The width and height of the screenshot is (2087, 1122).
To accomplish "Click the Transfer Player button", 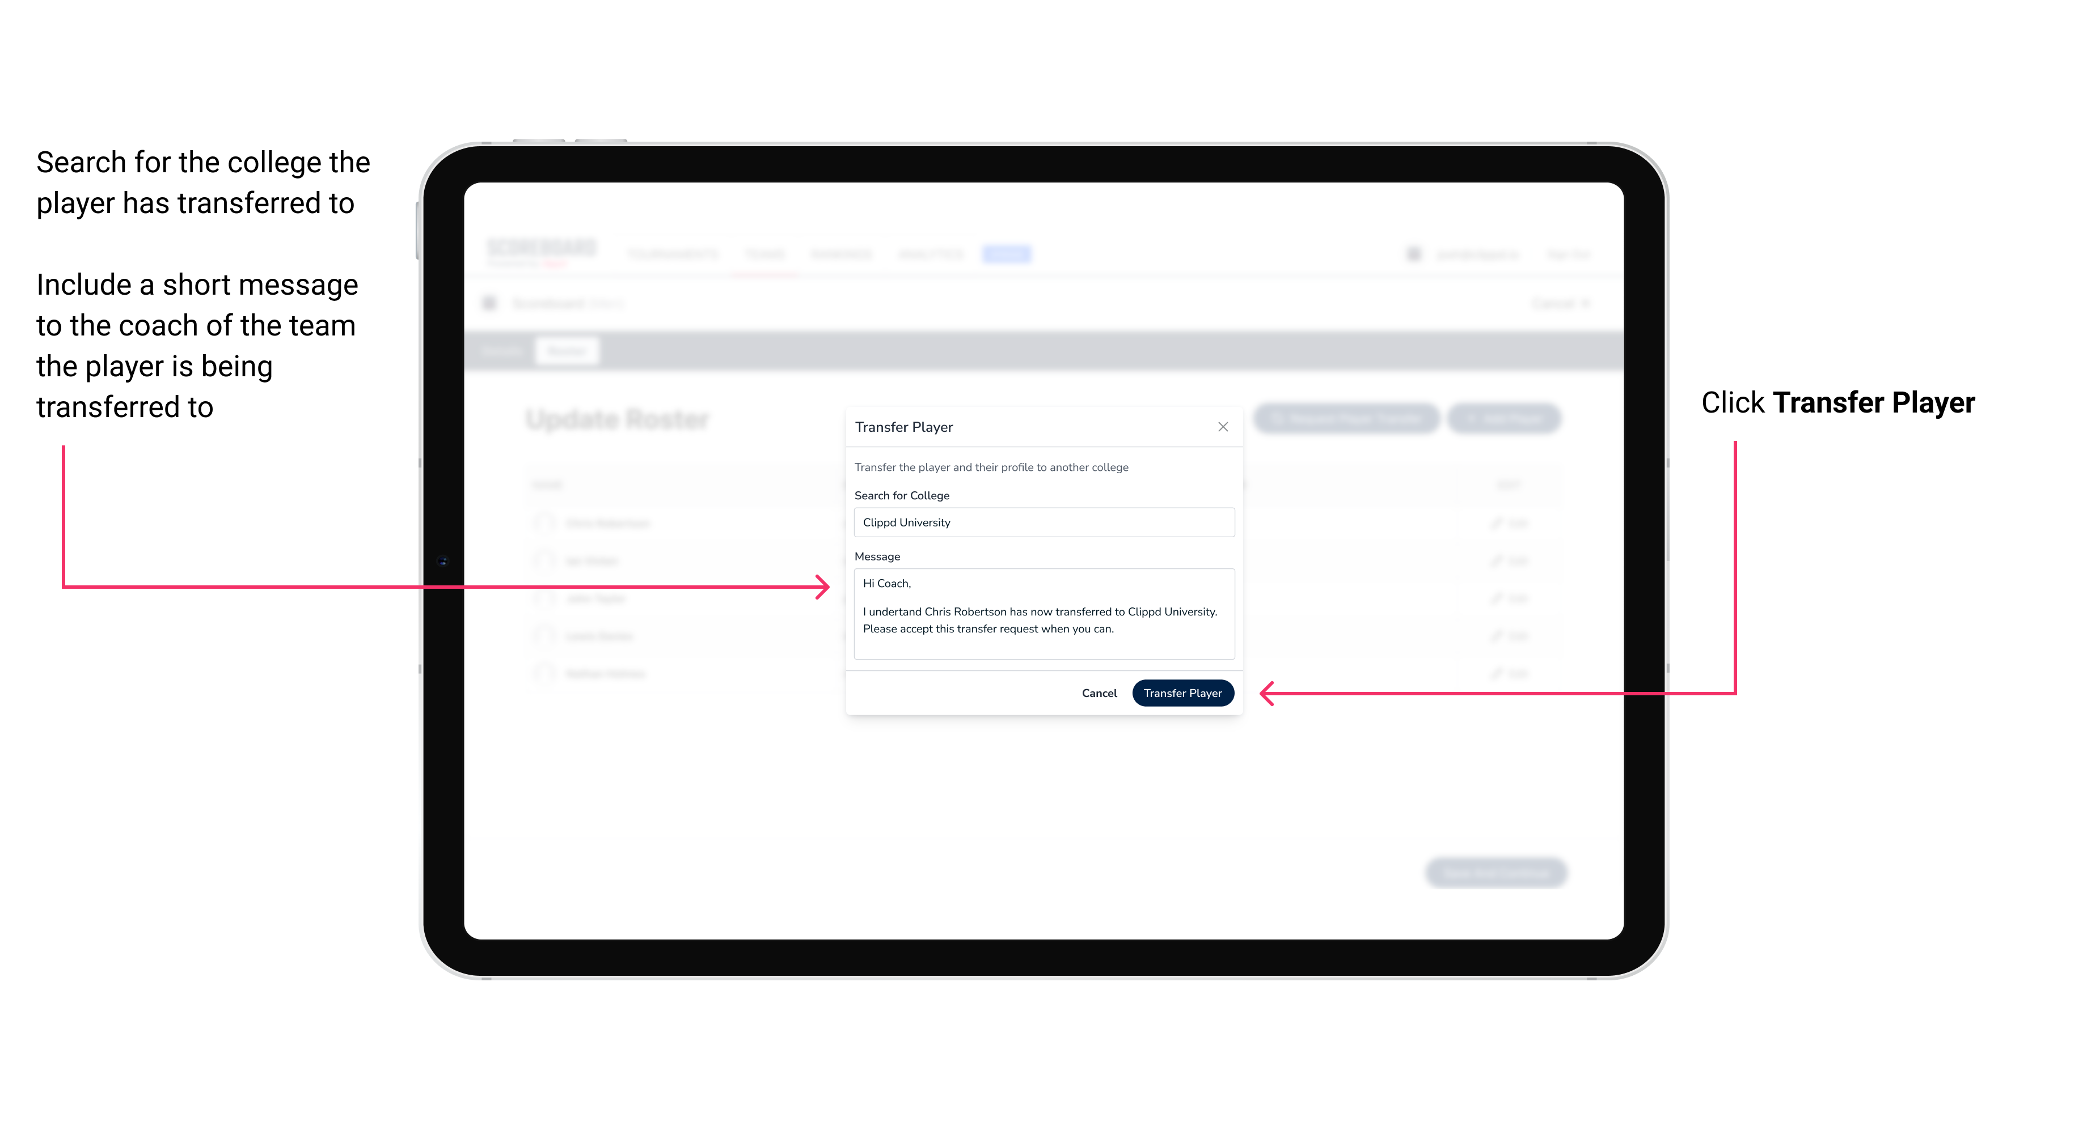I will click(1182, 692).
